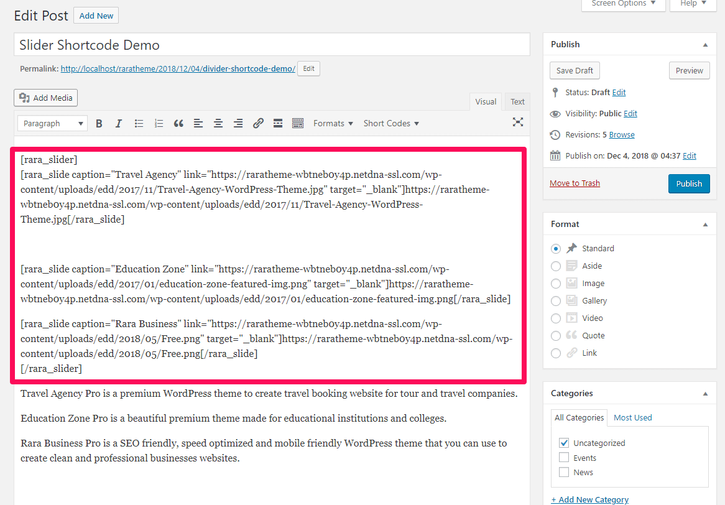Uncheck the Uncategorized category
725x505 pixels.
click(x=564, y=443)
